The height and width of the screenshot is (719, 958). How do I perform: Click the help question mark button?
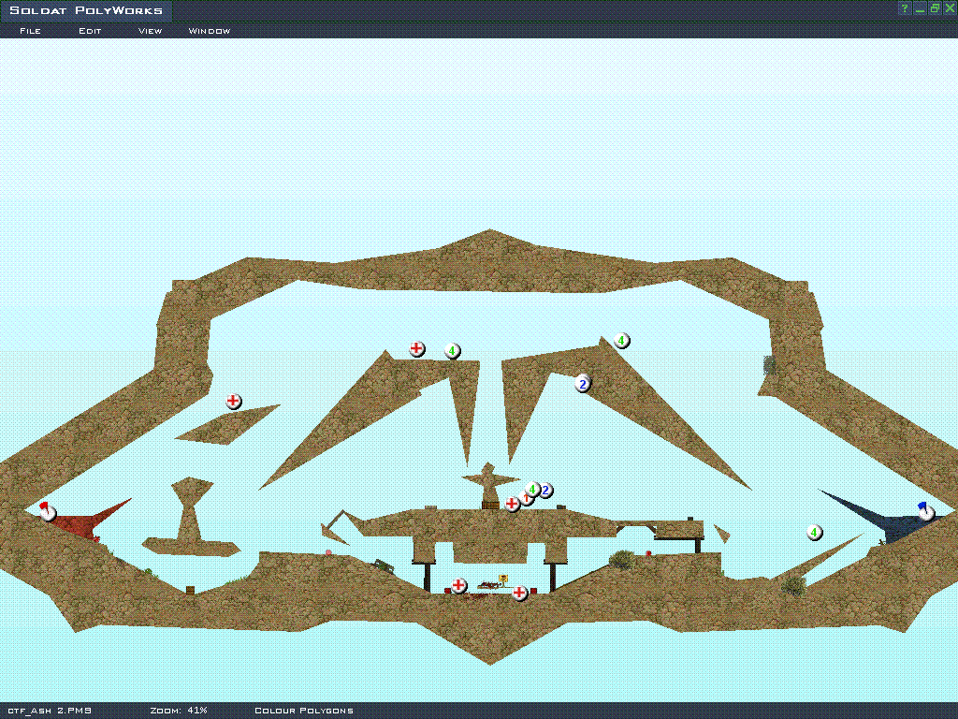(905, 8)
